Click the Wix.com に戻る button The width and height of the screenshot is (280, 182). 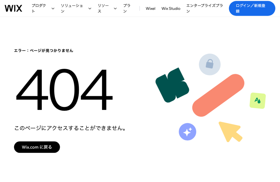click(37, 147)
